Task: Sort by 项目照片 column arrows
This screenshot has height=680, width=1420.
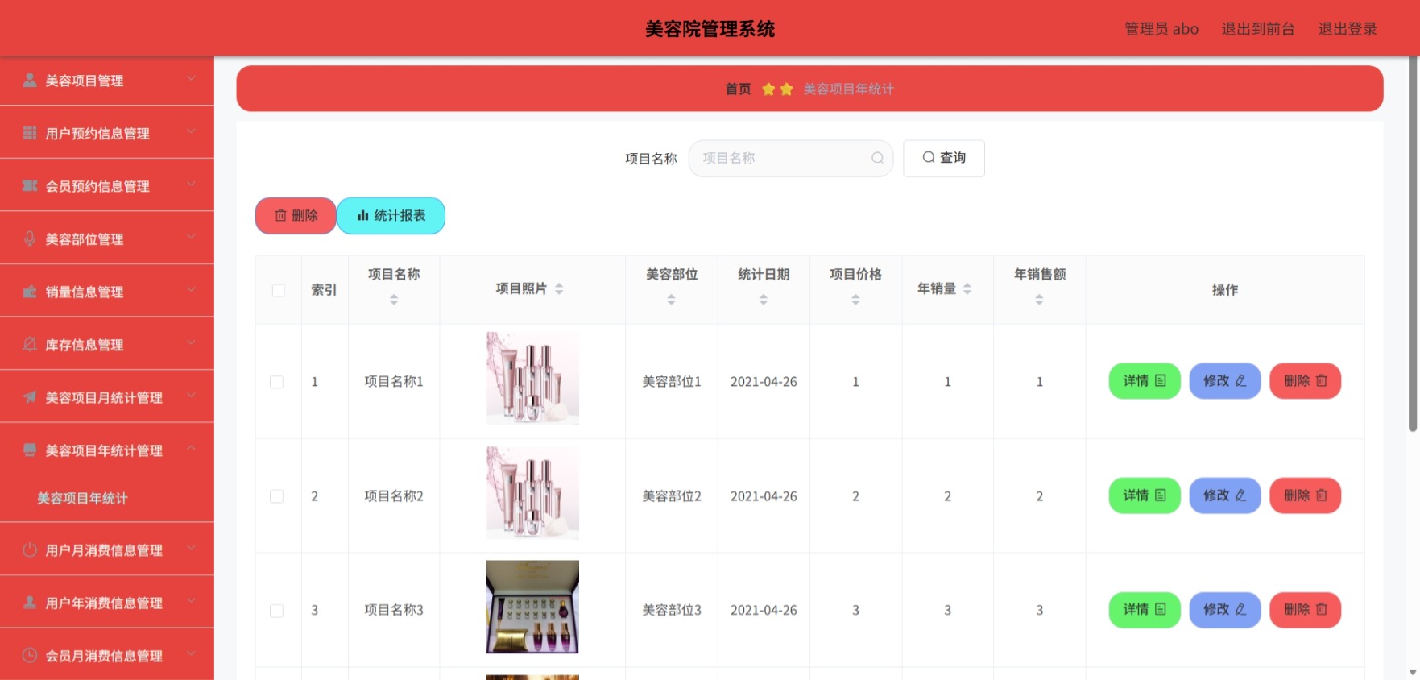Action: pyautogui.click(x=559, y=288)
